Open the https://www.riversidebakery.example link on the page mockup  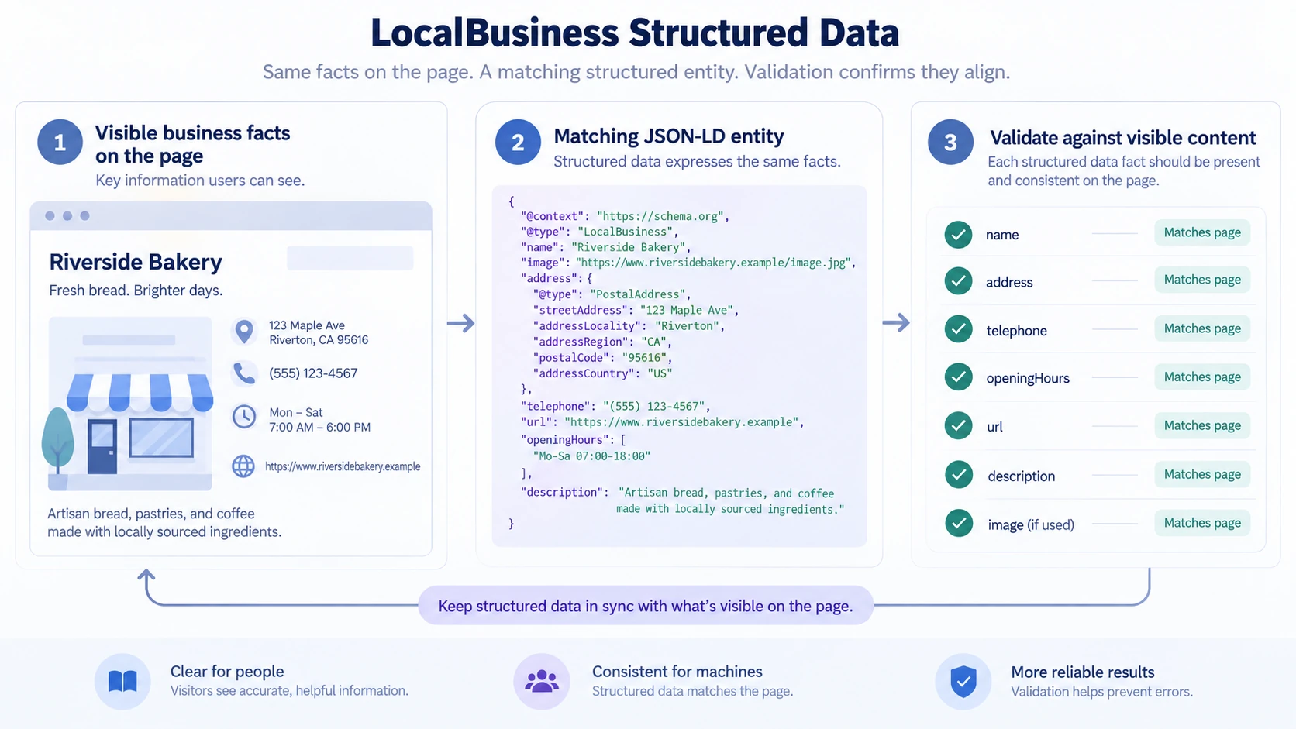(343, 466)
